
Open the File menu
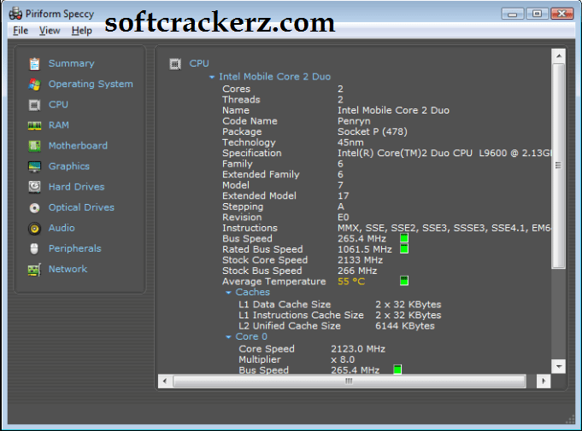tap(21, 31)
